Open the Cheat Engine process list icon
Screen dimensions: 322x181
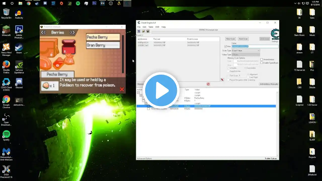(x=139, y=31)
